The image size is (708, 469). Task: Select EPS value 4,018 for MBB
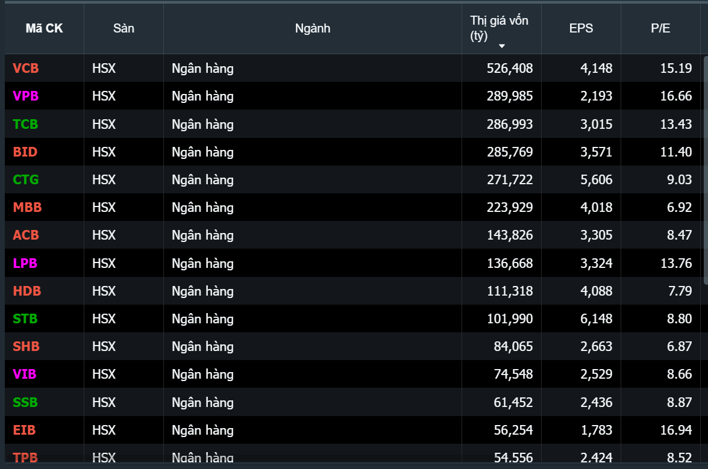pos(597,208)
